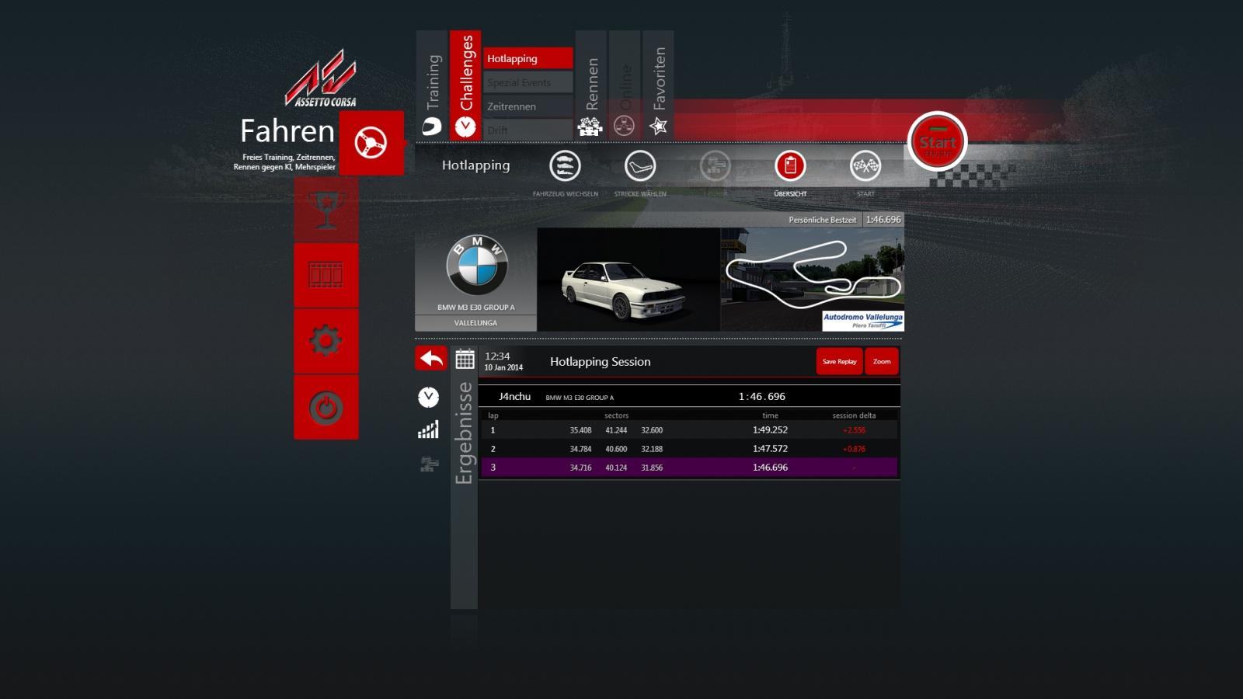The image size is (1243, 699).
Task: Click driver name J4nchu
Action: (x=514, y=396)
